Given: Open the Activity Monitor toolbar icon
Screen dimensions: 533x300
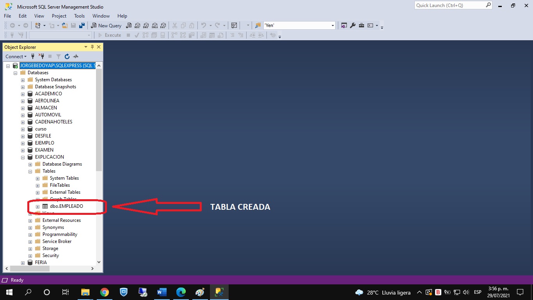Looking at the screenshot, I should [x=234, y=25].
